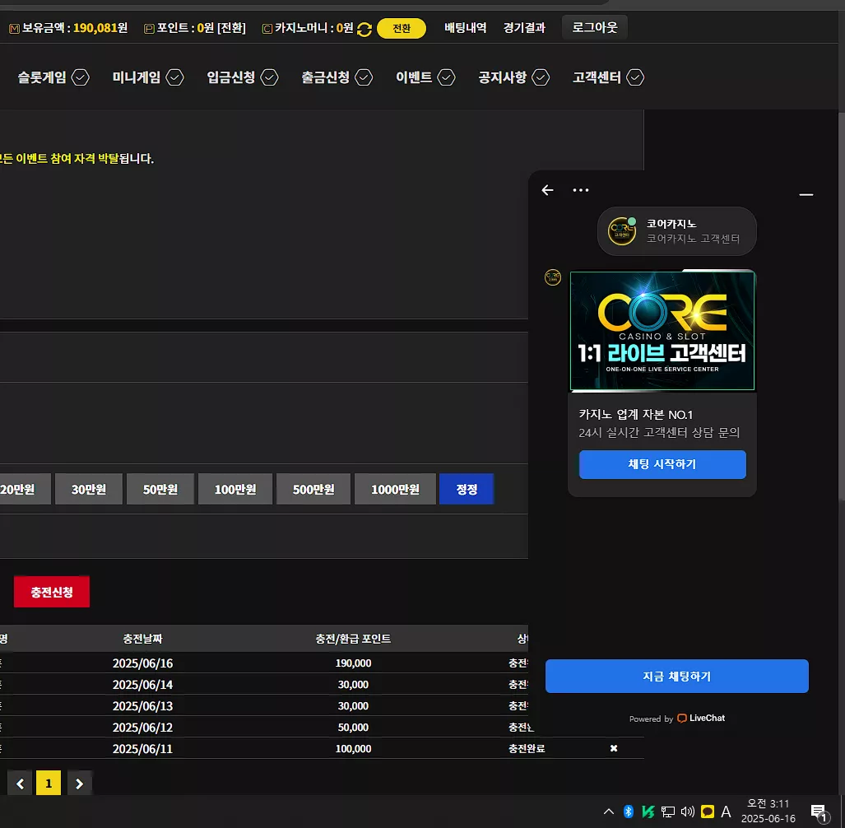The height and width of the screenshot is (828, 845).
Task: Click the check icon beside 공지사항
Action: [541, 77]
